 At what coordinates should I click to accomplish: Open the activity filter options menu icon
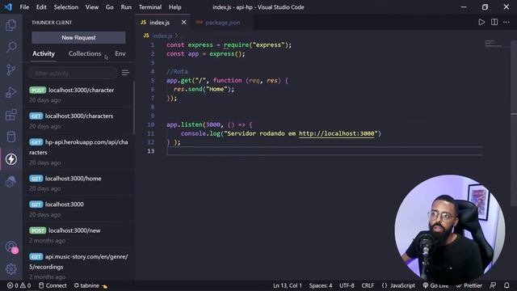click(x=125, y=73)
